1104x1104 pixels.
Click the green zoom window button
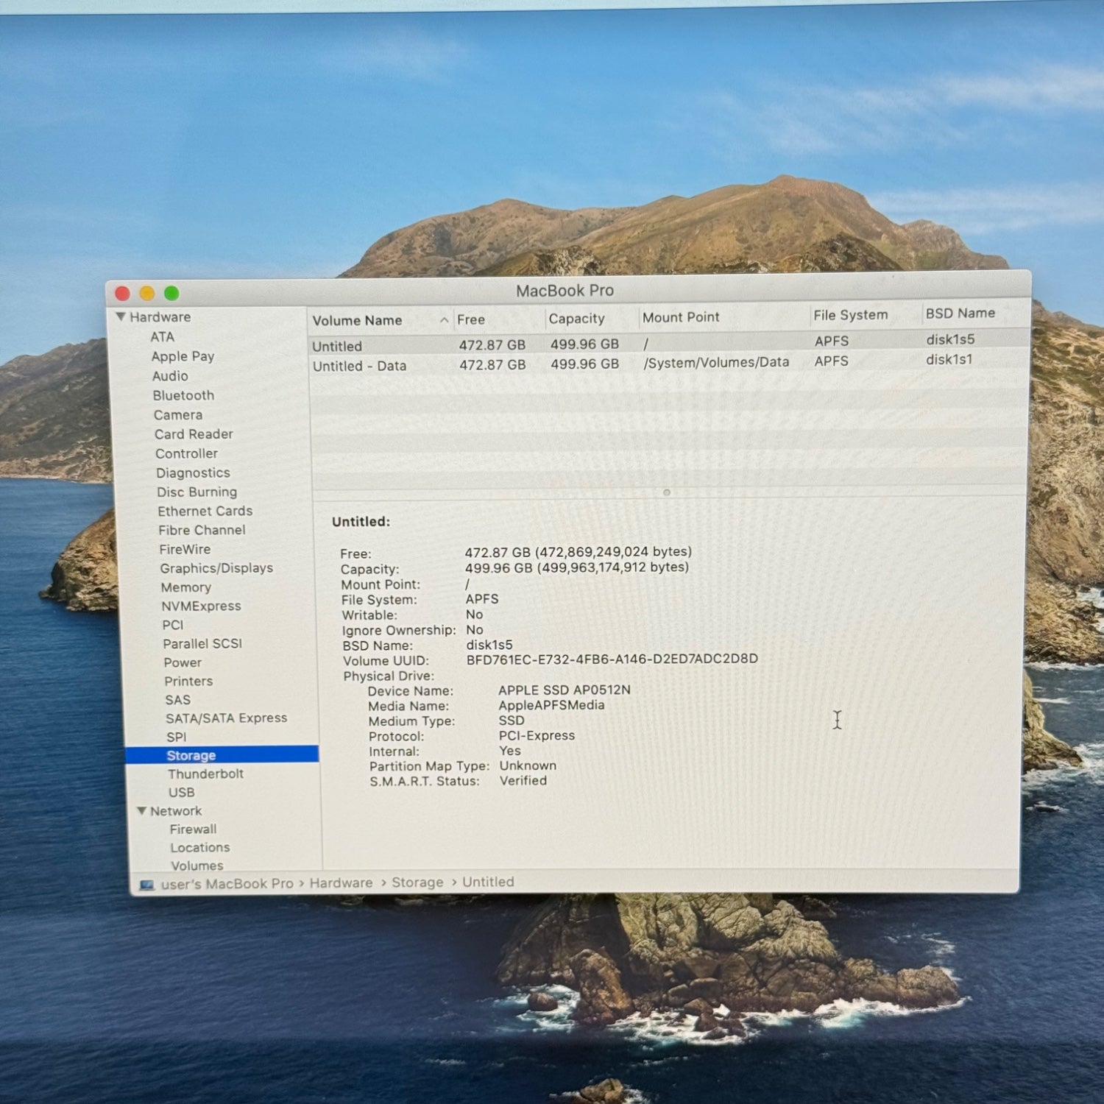(x=171, y=294)
